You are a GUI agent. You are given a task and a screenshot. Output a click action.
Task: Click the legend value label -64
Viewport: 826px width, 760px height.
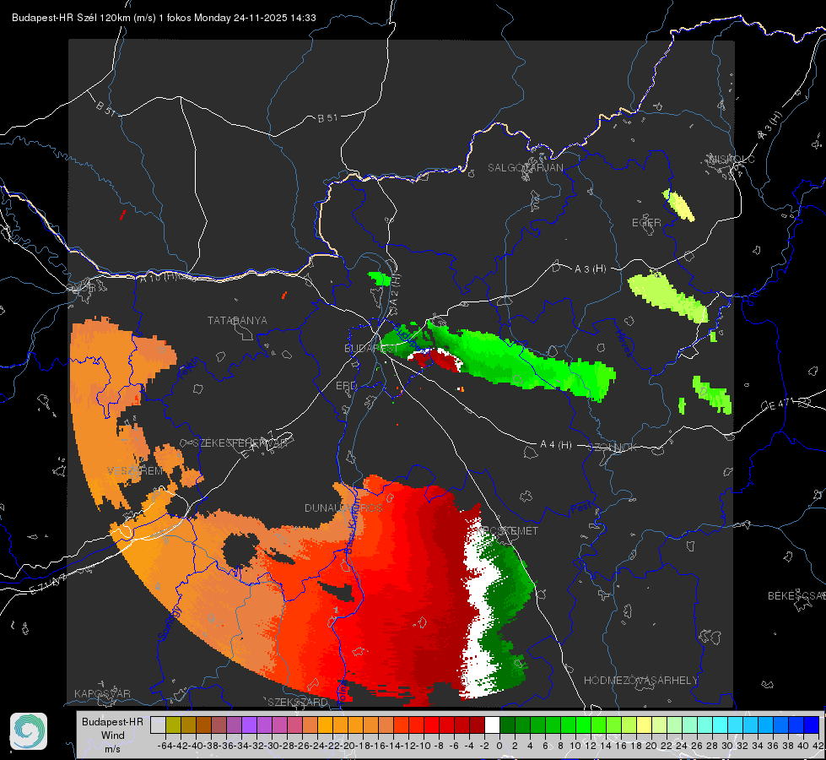click(165, 746)
